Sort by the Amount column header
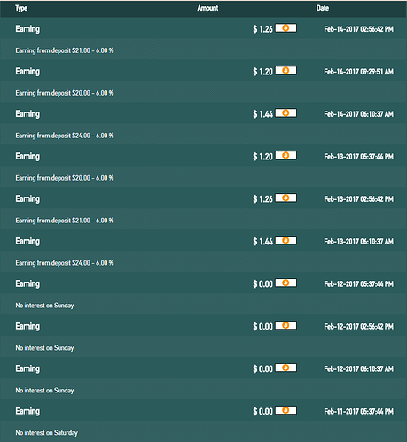The image size is (407, 442). pos(207,8)
